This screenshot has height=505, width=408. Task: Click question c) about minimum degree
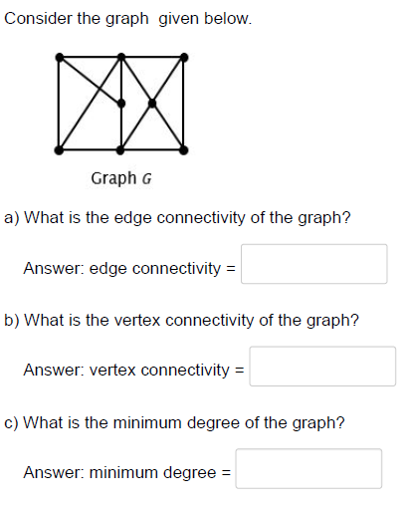174,423
